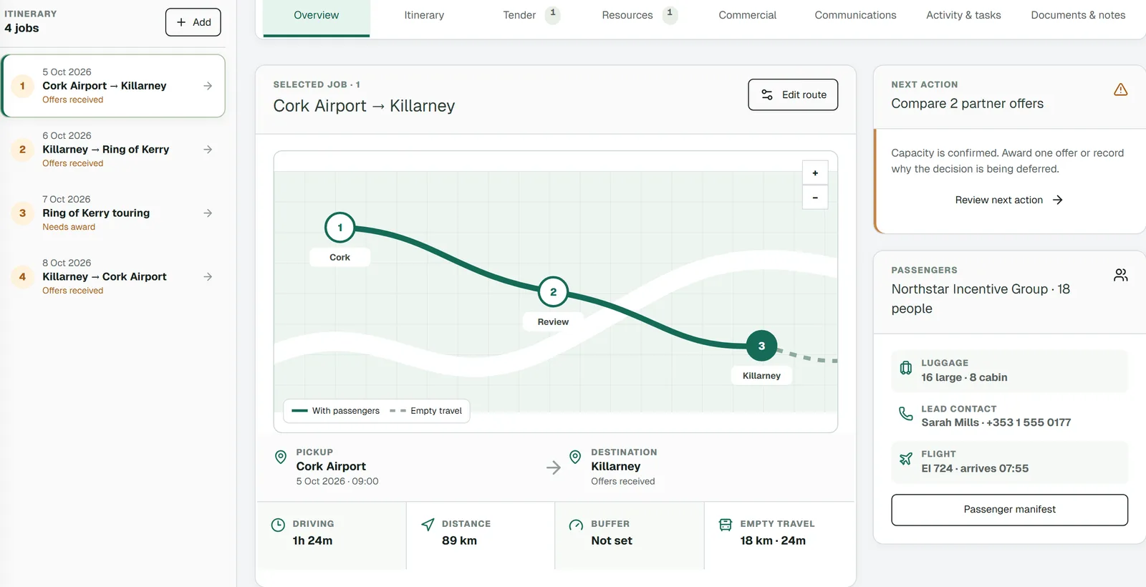Viewport: 1146px width, 587px height.
Task: Open the Documents & notes tab
Action: pyautogui.click(x=1078, y=15)
